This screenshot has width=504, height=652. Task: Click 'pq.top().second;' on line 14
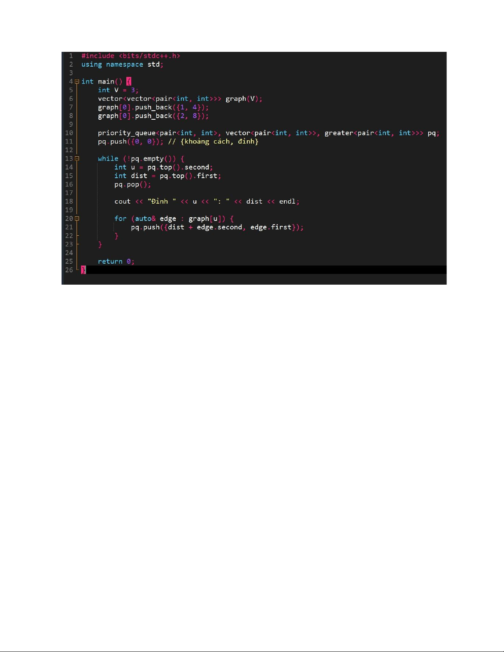(x=180, y=167)
